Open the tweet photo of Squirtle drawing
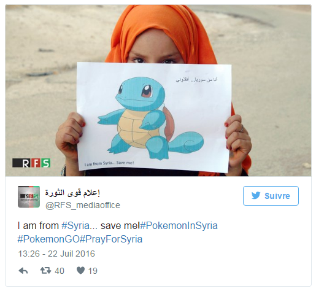Image resolution: width=316 pixels, height=291 pixels. 158,90
